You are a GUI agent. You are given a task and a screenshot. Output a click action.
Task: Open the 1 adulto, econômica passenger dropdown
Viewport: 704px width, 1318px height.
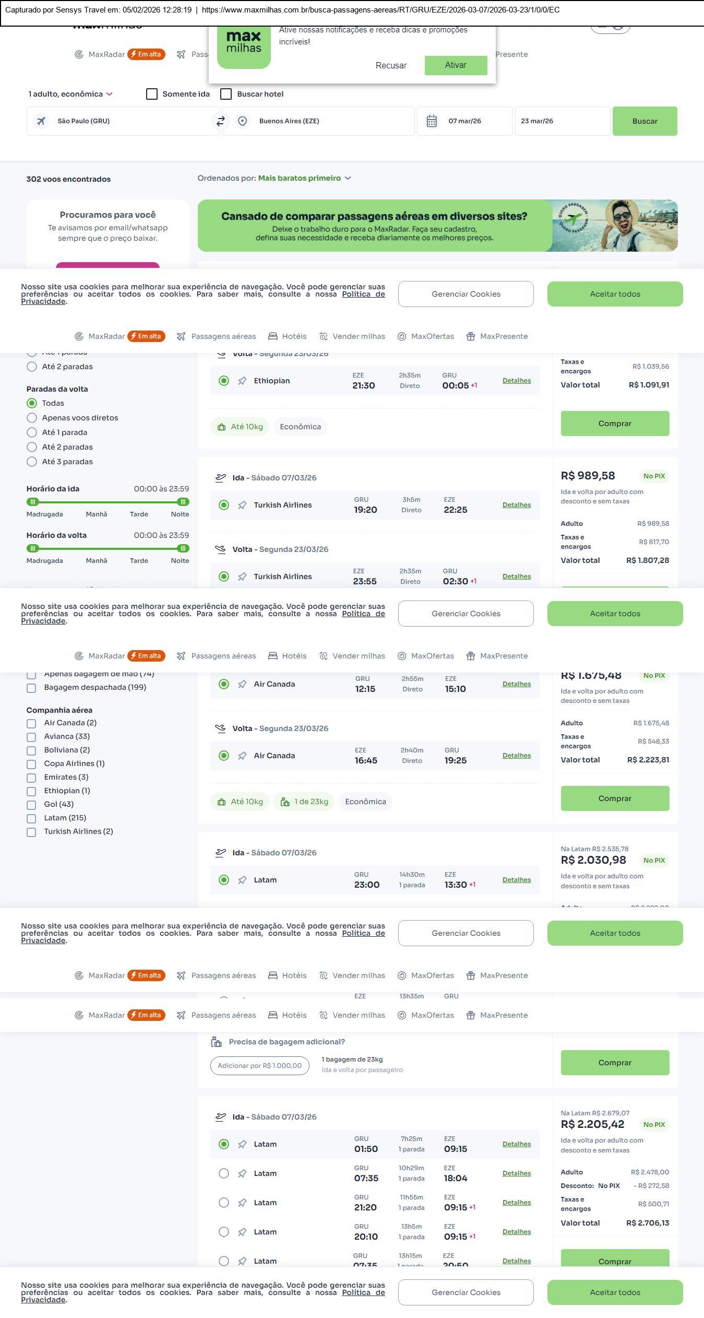tap(70, 94)
